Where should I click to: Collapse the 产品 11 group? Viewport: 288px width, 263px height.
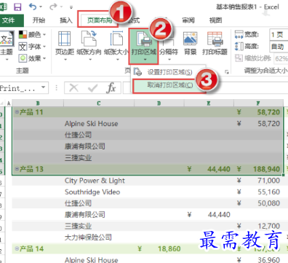pos(17,112)
